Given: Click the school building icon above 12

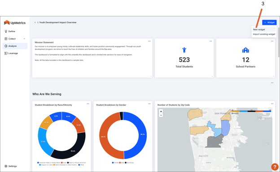Looking at the screenshot, I should tap(245, 50).
